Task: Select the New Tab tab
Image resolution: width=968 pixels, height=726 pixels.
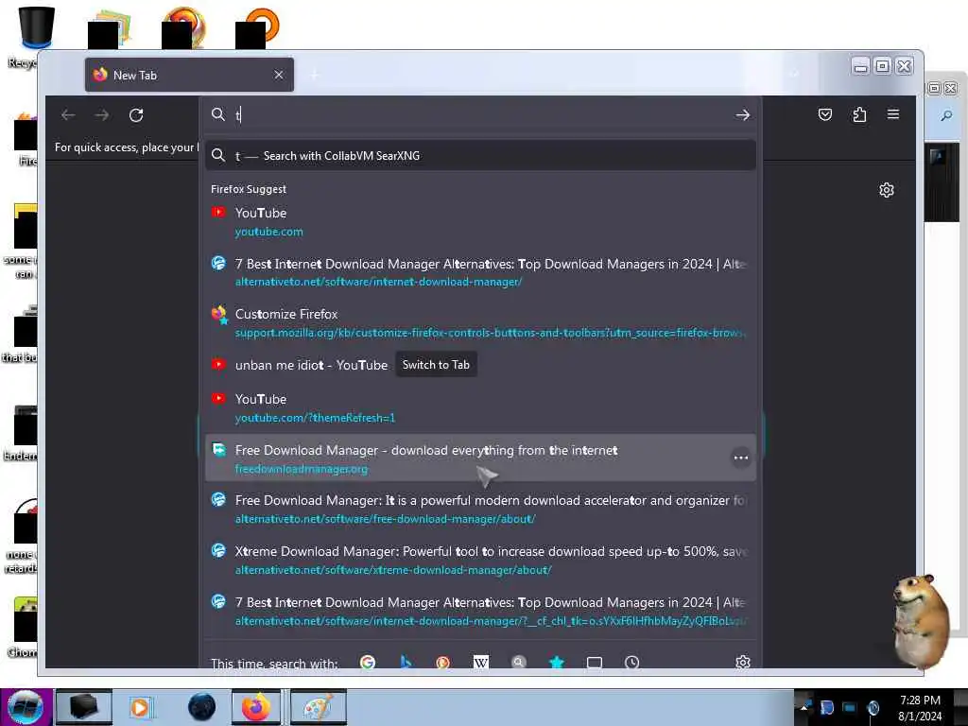Action: point(189,75)
